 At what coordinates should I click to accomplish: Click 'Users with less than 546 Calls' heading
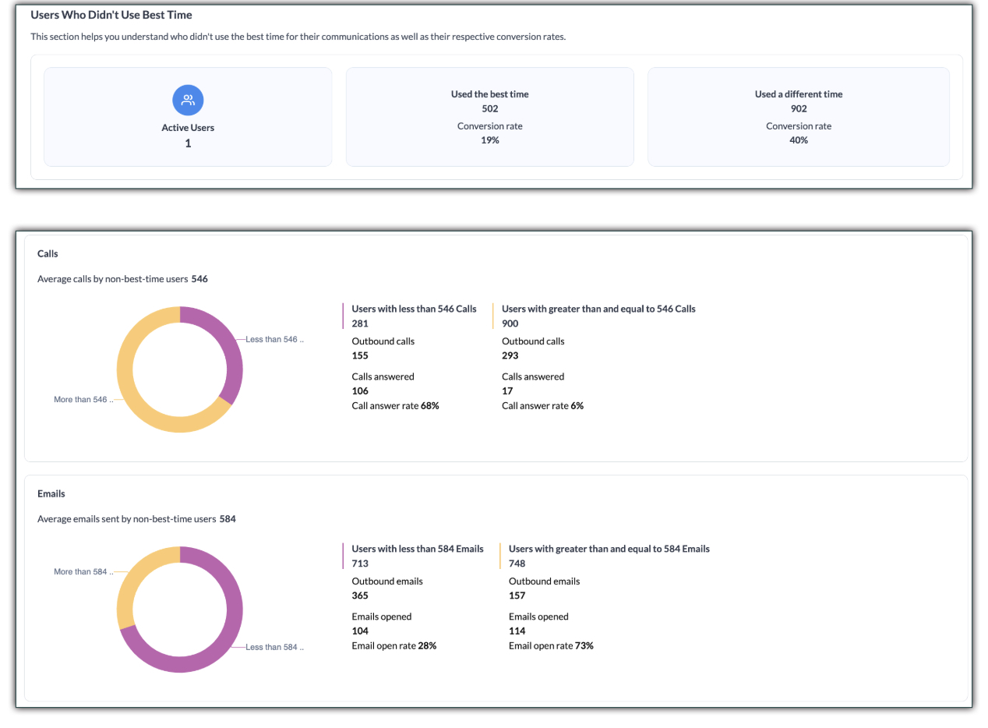tap(414, 309)
